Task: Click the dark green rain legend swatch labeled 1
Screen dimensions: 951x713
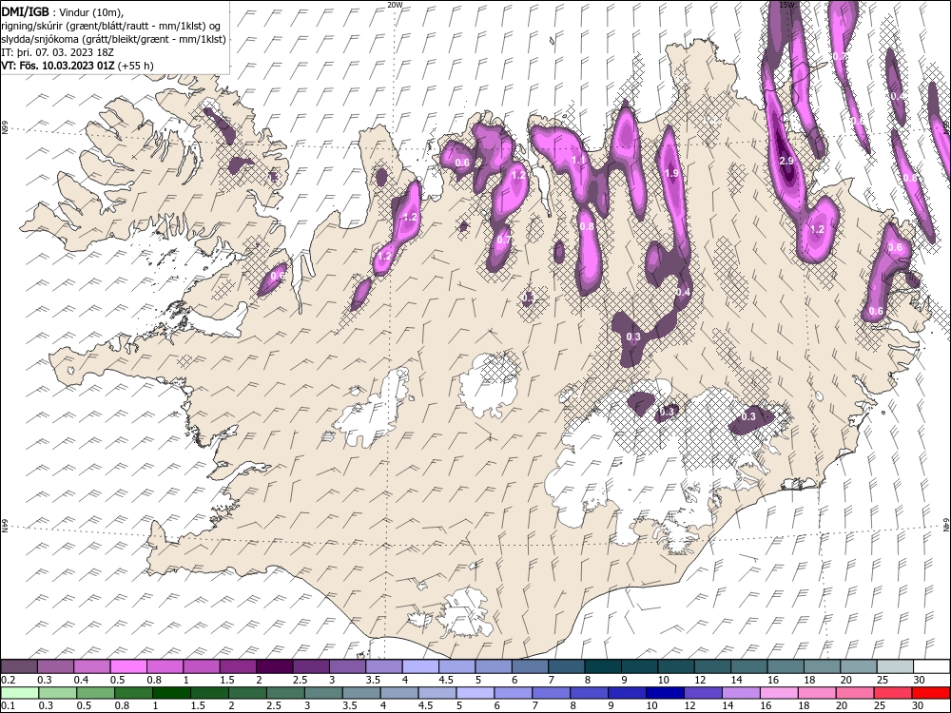Action: [171, 693]
